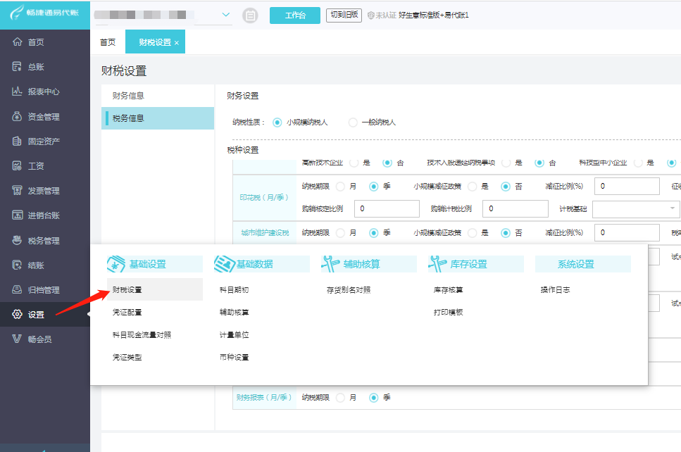Select 固定资产 in the sidebar
The height and width of the screenshot is (452, 681).
(x=36, y=141)
